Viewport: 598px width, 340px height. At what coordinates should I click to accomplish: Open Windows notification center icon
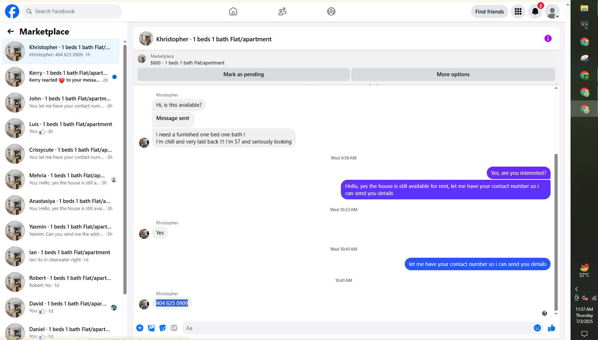point(584,334)
